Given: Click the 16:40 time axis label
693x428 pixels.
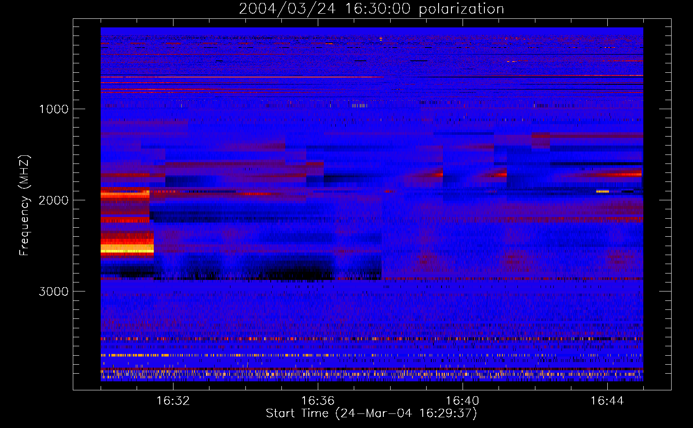Looking at the screenshot, I should point(463,401).
